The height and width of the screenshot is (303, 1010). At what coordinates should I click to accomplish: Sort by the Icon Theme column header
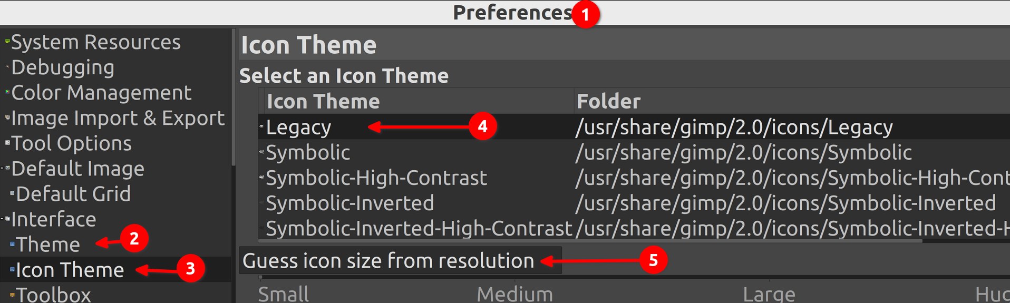click(x=323, y=101)
